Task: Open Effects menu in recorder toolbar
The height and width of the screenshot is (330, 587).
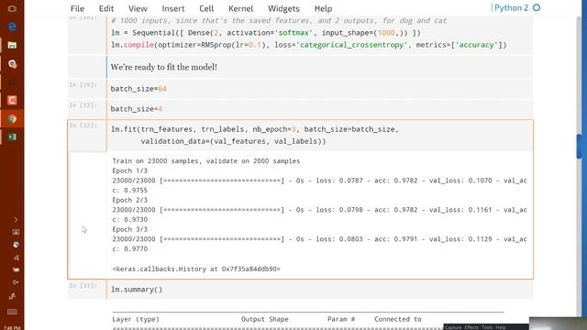Action: 471,327
